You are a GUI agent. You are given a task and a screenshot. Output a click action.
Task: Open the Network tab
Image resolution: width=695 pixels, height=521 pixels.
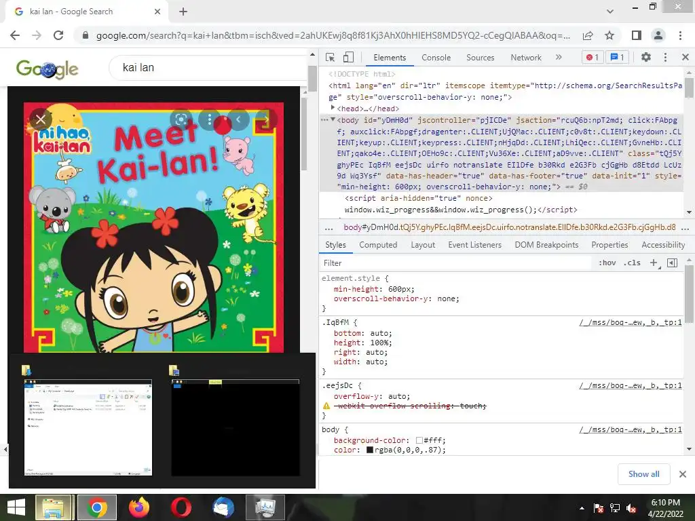526,58
